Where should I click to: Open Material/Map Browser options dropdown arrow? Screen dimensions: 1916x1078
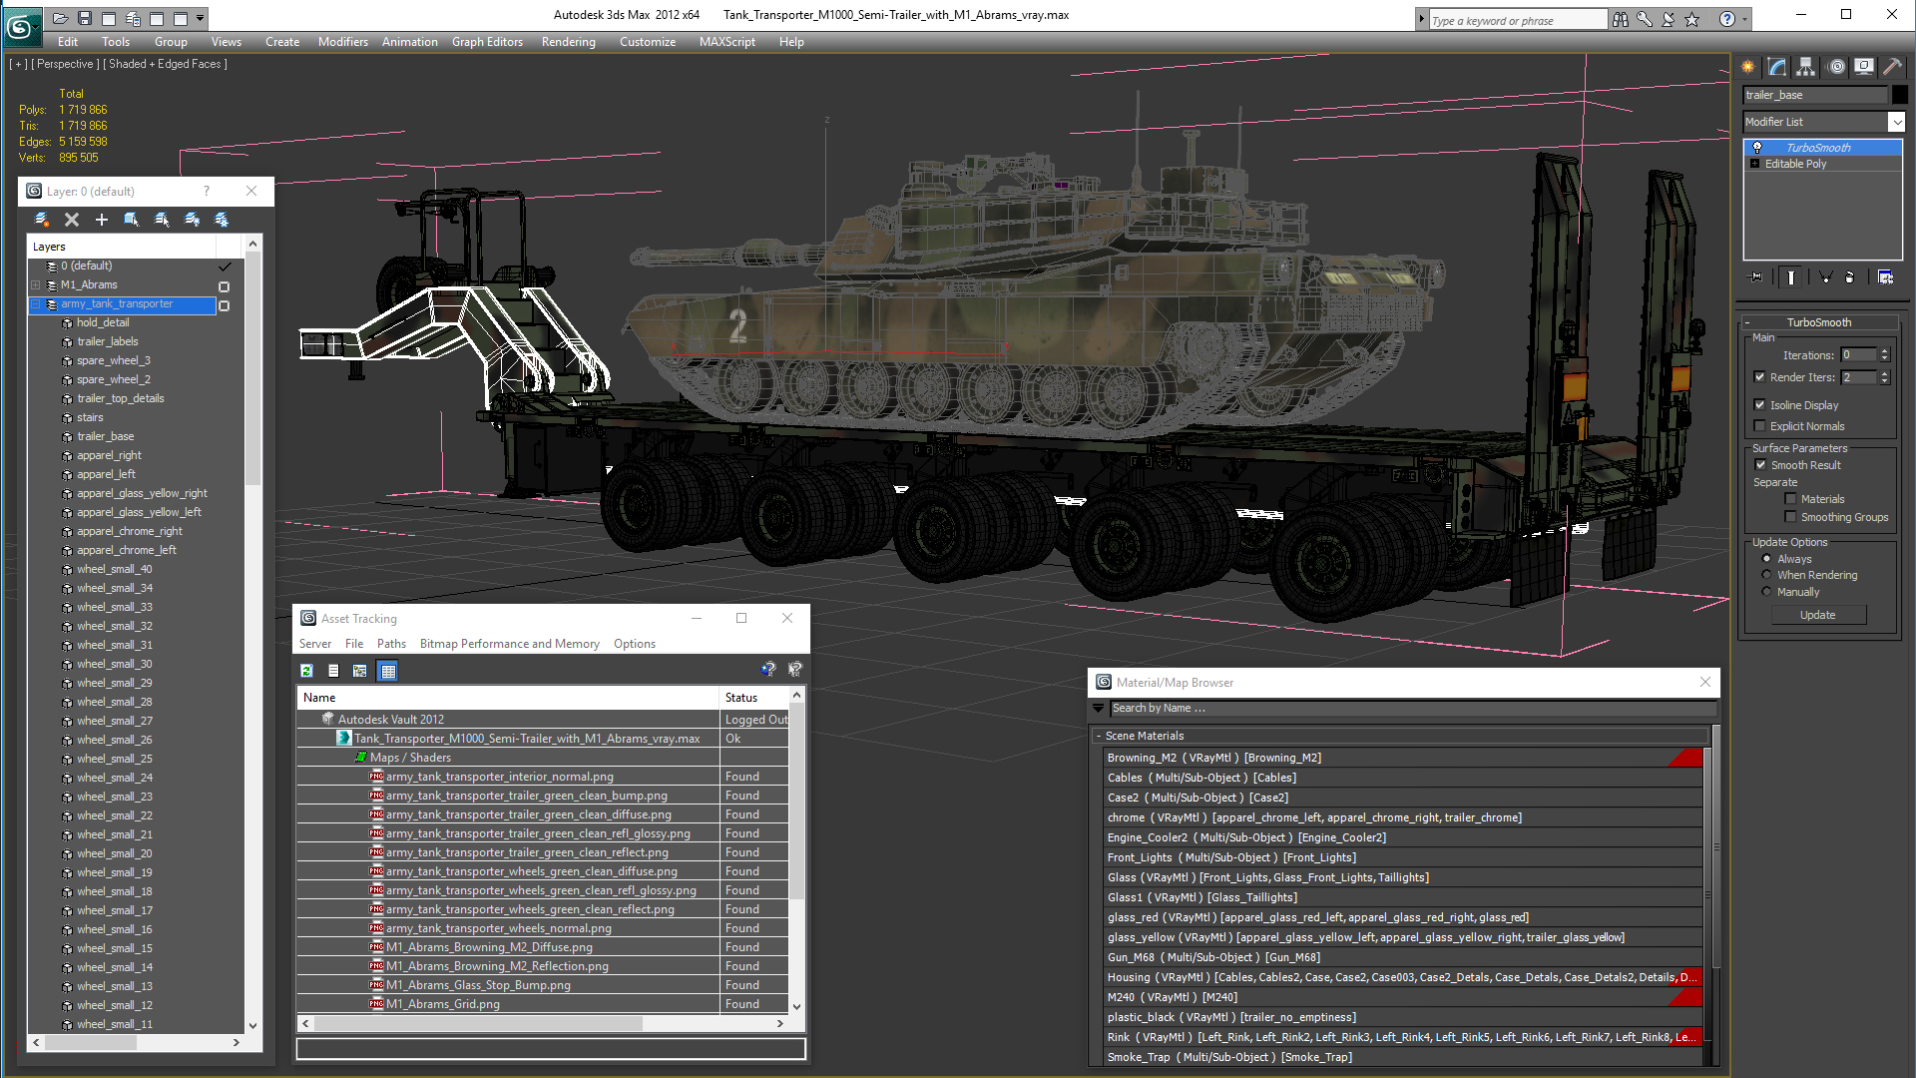tap(1099, 709)
